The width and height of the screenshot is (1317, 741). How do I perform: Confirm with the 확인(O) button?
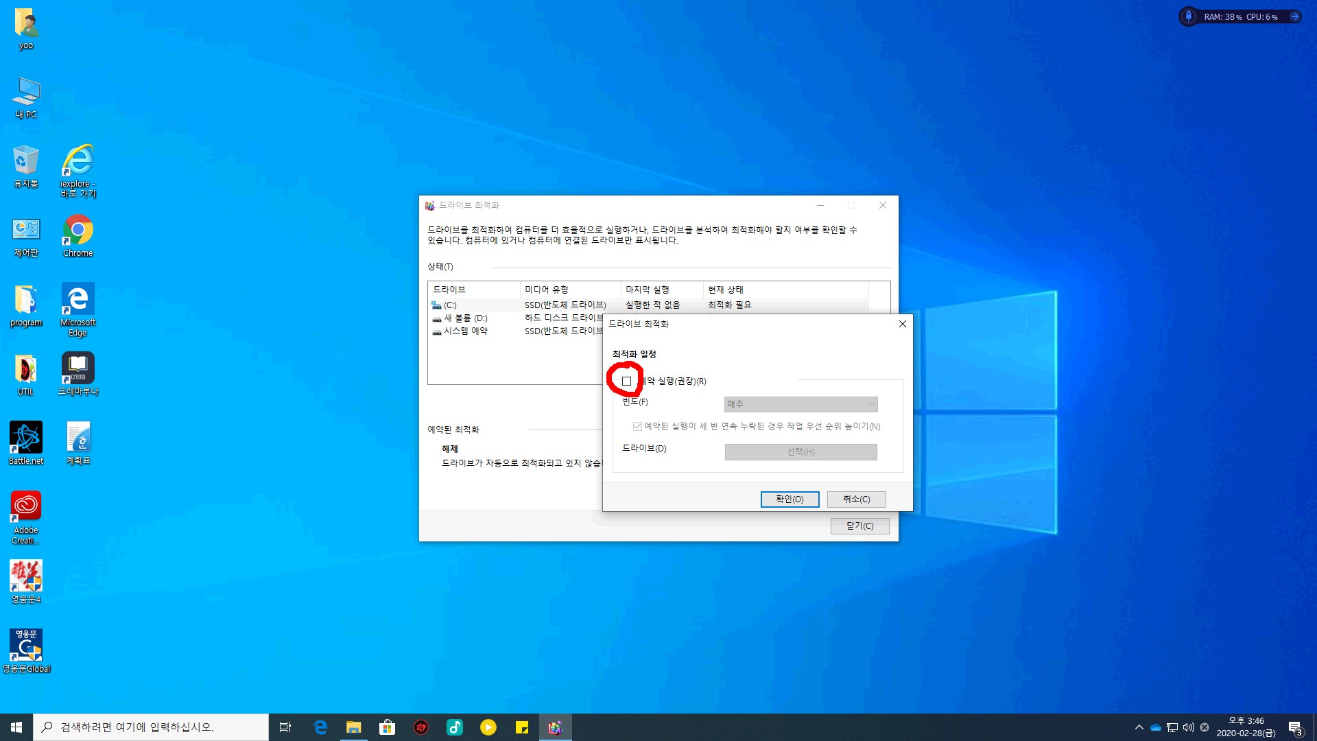(790, 499)
